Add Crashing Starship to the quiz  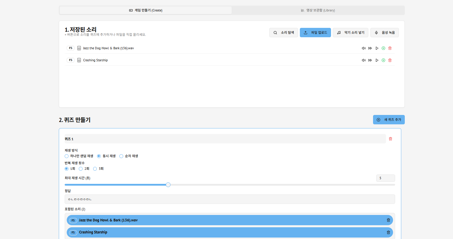click(x=383, y=60)
